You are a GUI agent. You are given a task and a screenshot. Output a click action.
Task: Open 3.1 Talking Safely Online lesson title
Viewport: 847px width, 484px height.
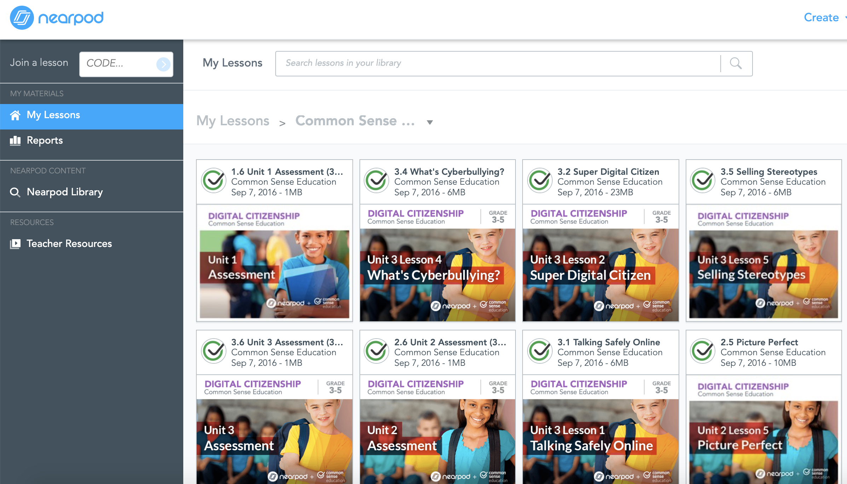[609, 342]
